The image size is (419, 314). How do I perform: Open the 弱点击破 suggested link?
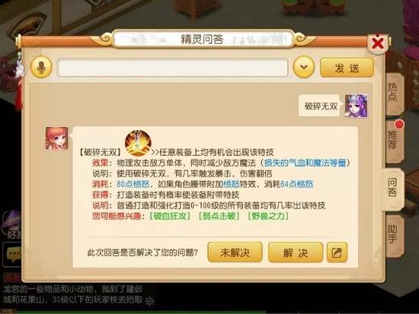pyautogui.click(x=219, y=216)
